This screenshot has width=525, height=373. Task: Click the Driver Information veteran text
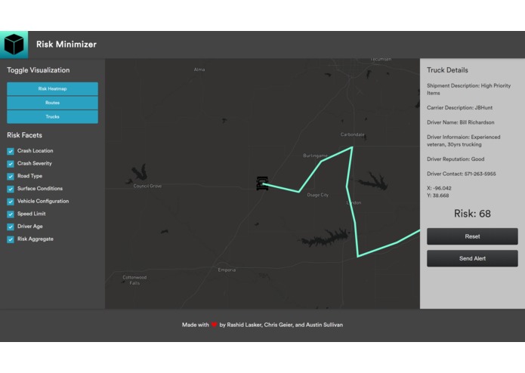[x=463, y=141]
